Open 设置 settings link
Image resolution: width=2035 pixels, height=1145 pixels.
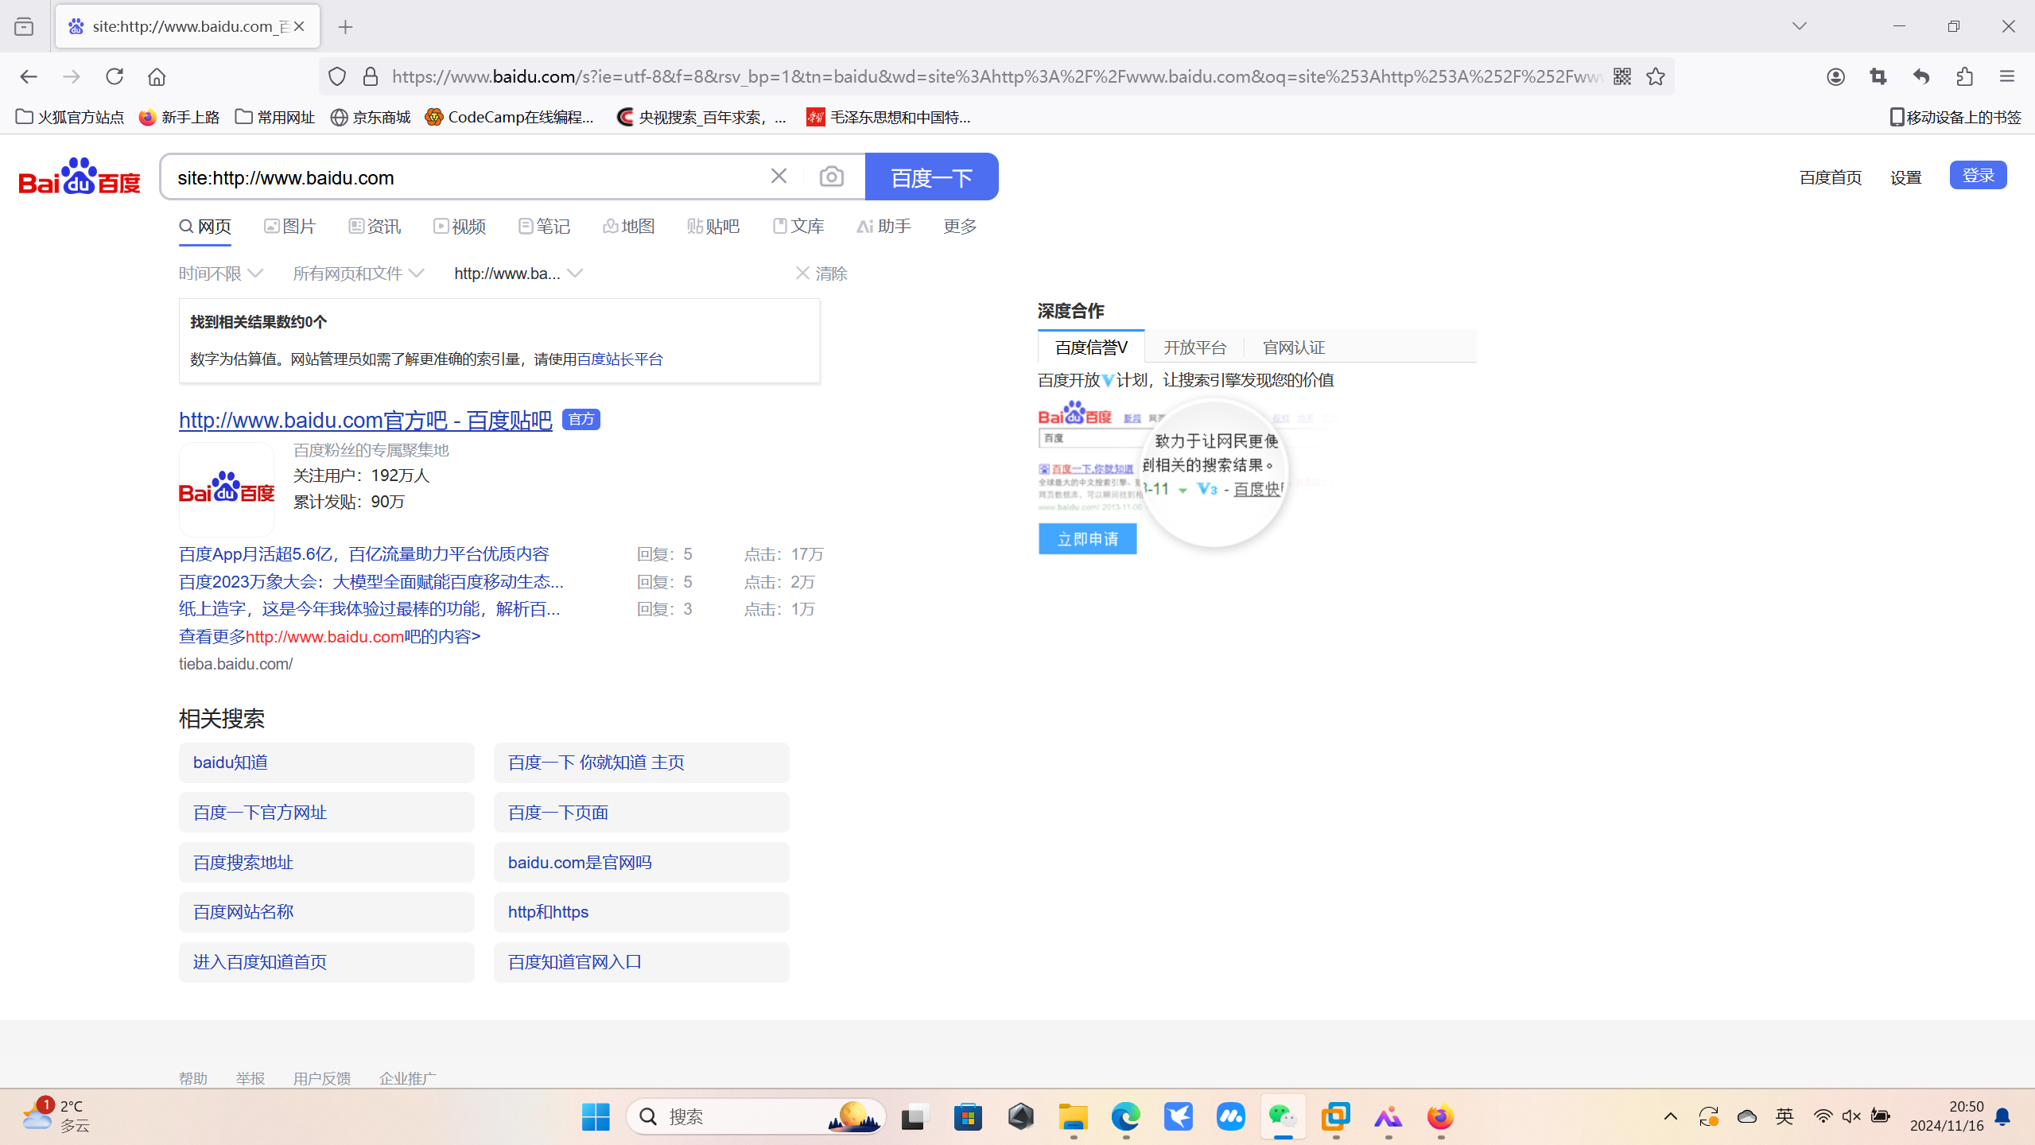[1905, 177]
